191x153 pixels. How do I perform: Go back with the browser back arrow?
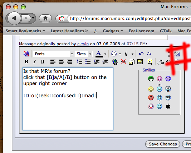point(14,18)
